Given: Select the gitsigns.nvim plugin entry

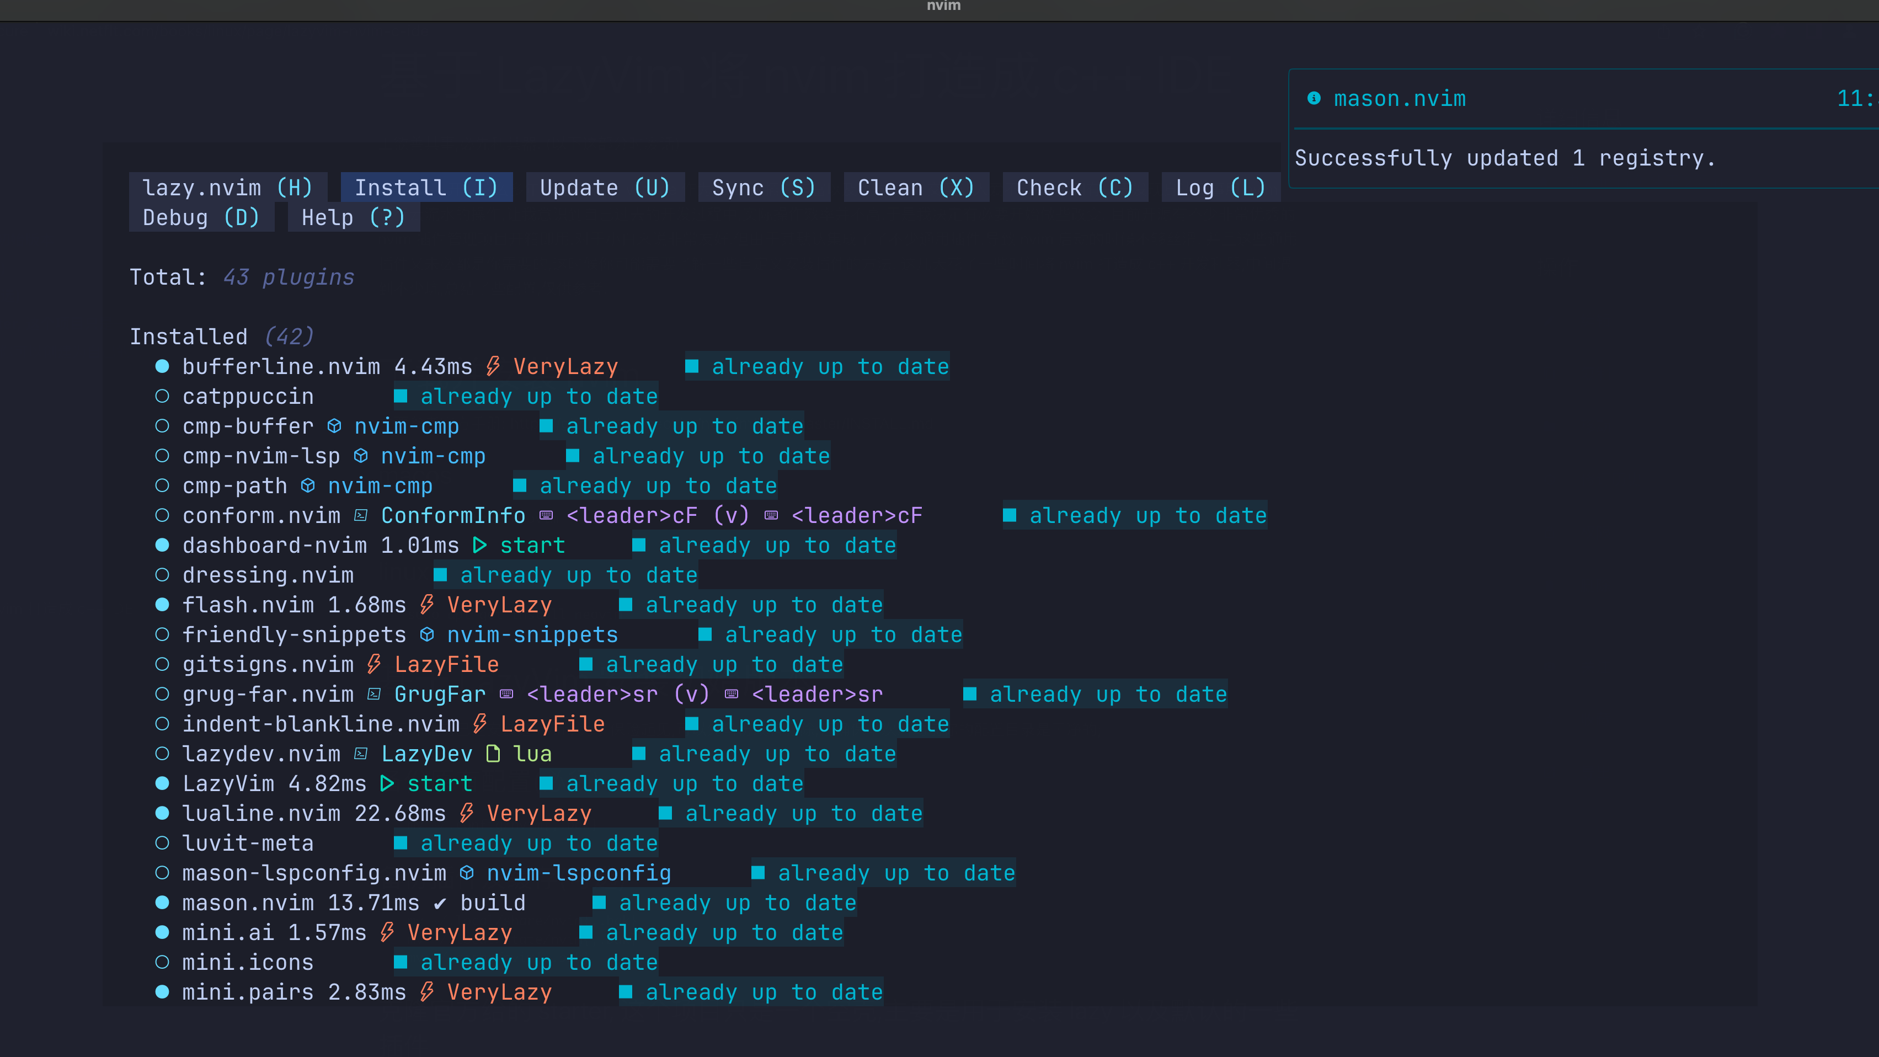Looking at the screenshot, I should pyautogui.click(x=268, y=665).
